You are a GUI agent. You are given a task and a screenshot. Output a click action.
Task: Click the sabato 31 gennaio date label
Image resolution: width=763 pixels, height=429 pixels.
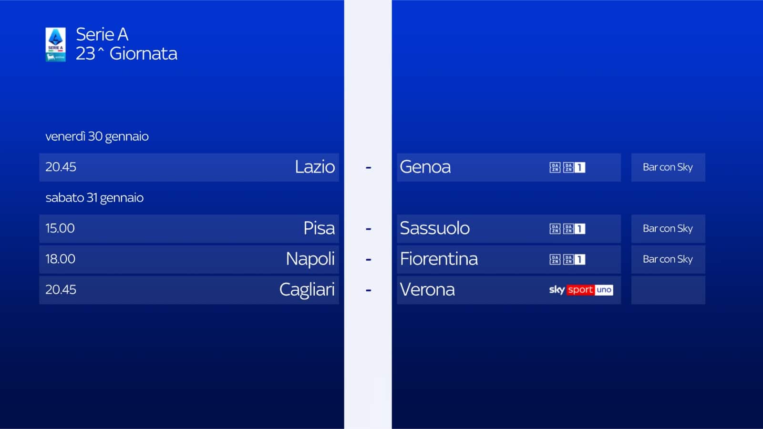[94, 198]
